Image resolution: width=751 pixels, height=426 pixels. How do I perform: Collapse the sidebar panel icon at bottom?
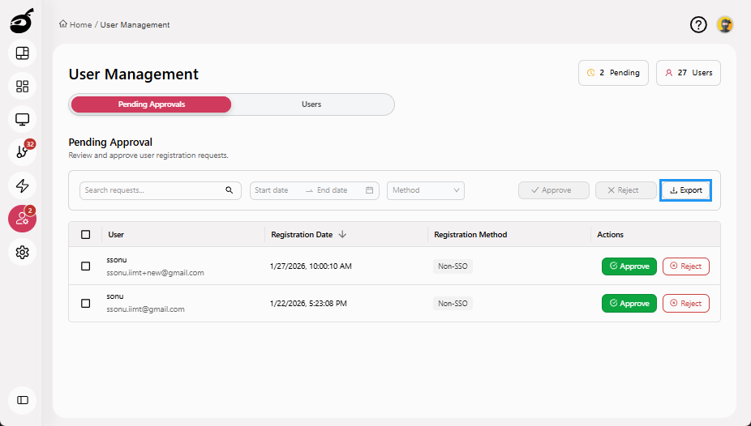pyautogui.click(x=23, y=400)
